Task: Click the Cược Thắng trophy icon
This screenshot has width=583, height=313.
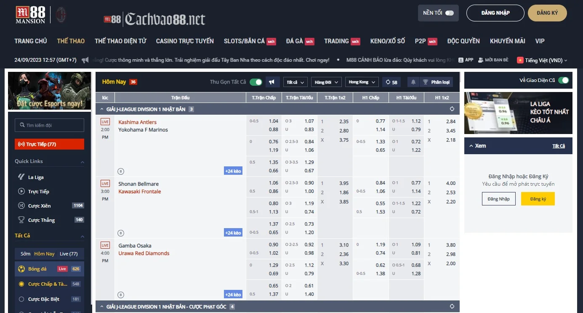Action: [21, 220]
